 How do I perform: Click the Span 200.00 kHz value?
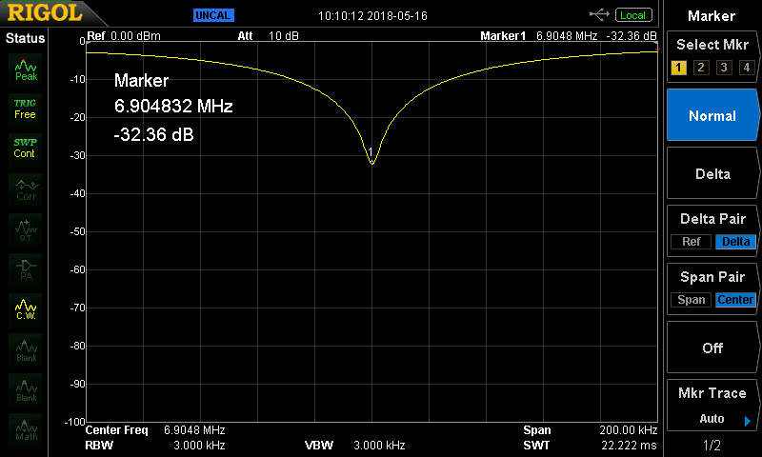(629, 430)
